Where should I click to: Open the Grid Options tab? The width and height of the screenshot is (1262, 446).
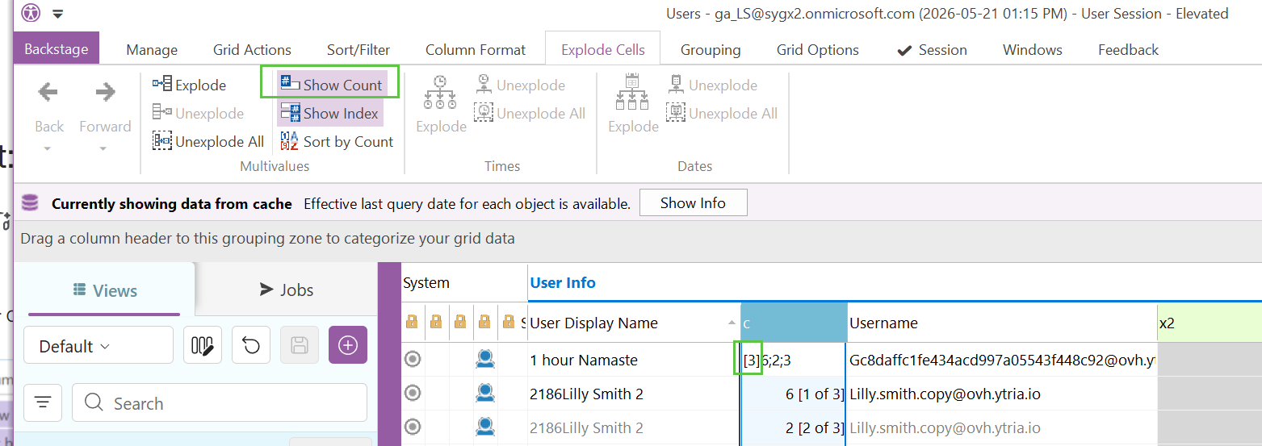point(818,50)
